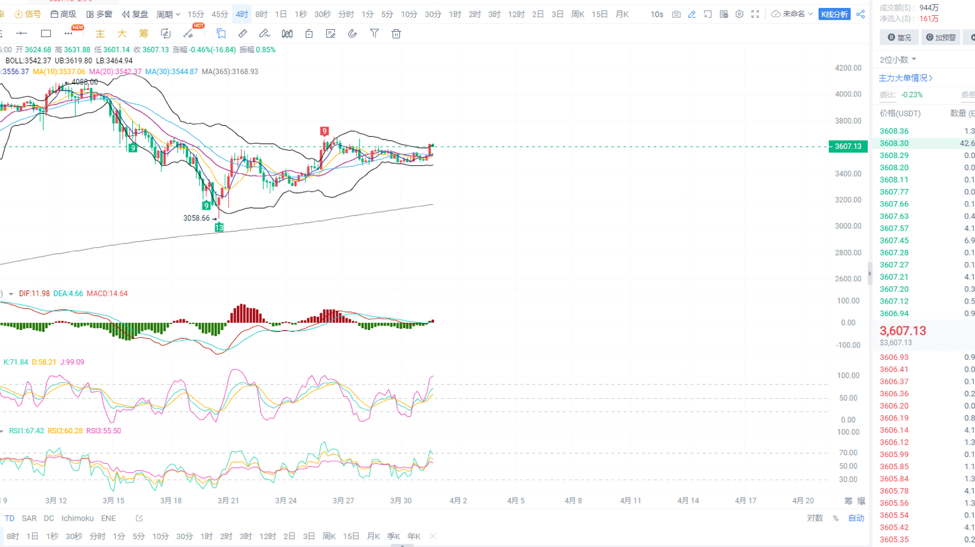Set price scale to 自动 auto
This screenshot has width=975, height=547.
click(857, 519)
